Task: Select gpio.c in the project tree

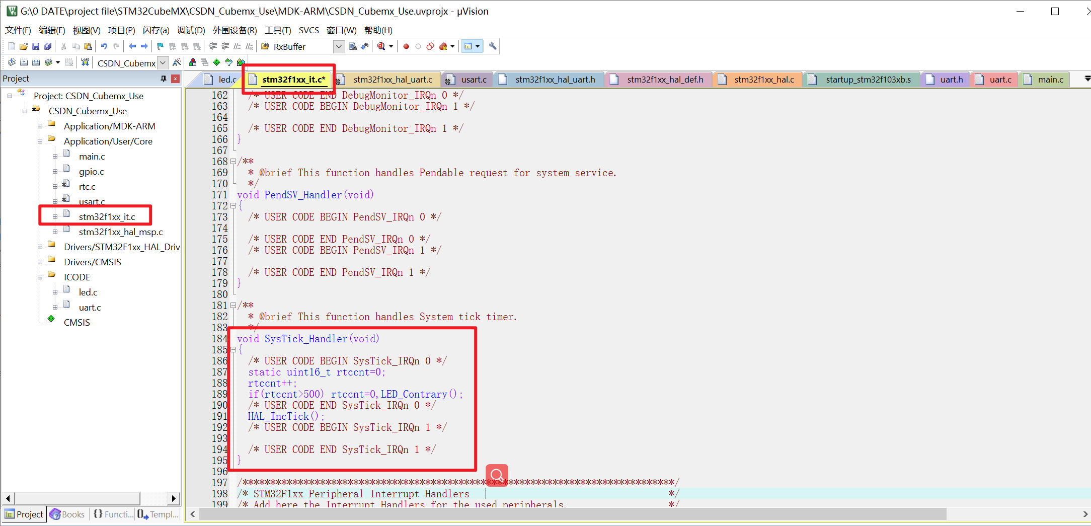Action: (92, 172)
